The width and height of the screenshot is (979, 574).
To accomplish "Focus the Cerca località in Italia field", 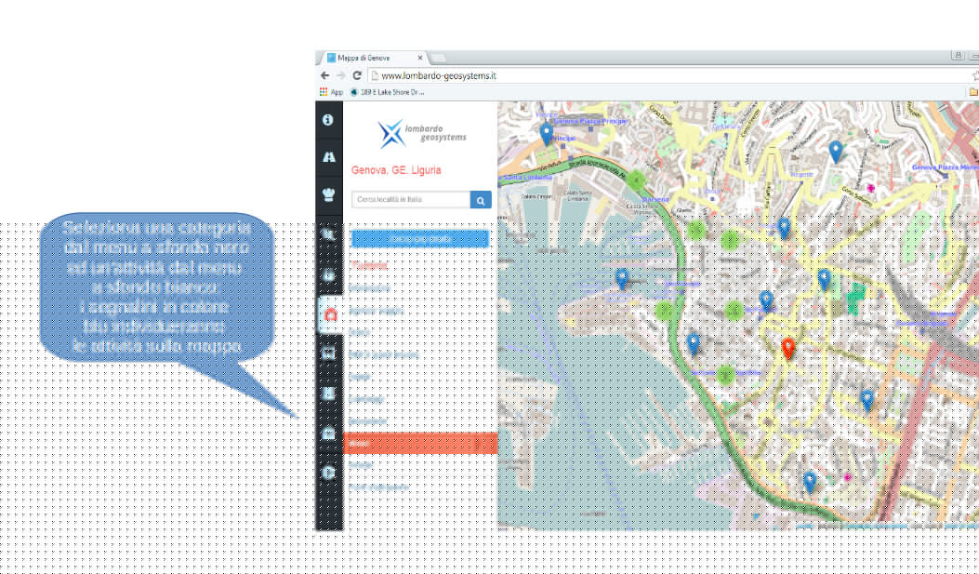I will click(410, 200).
